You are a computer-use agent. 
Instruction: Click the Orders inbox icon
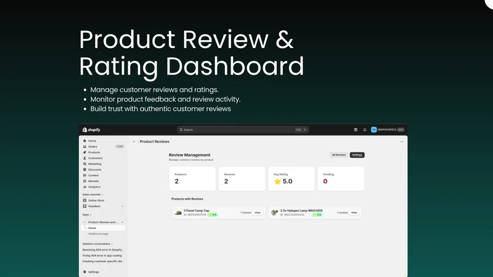[84, 147]
